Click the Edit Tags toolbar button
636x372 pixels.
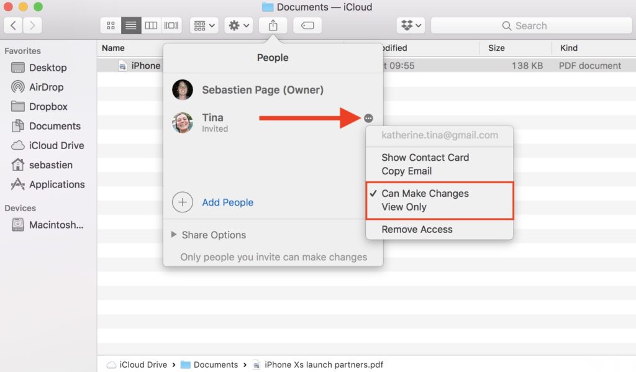pos(307,25)
